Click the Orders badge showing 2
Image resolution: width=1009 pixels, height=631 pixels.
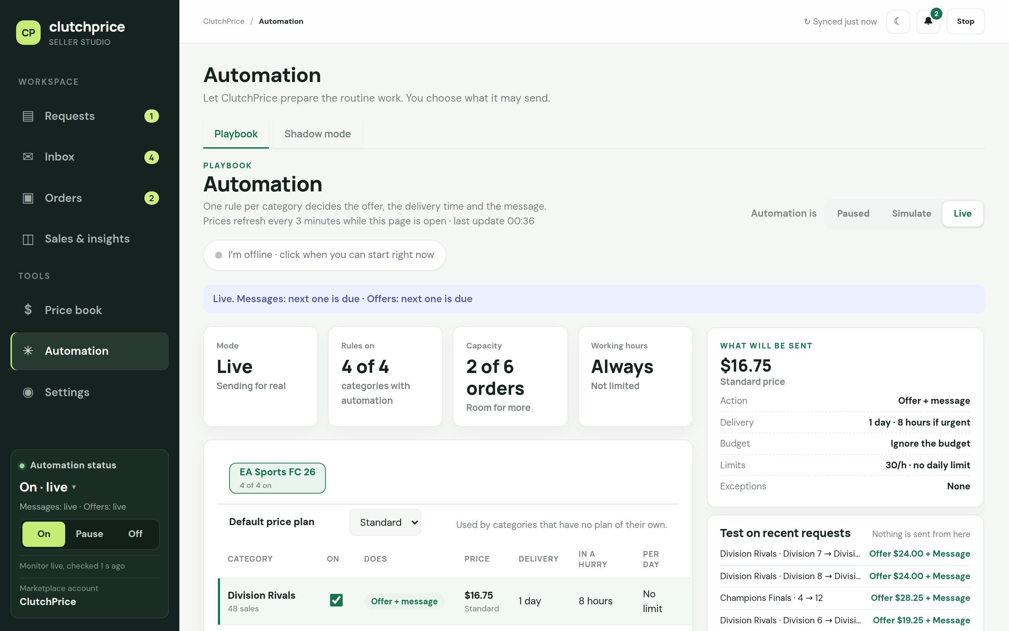[151, 198]
